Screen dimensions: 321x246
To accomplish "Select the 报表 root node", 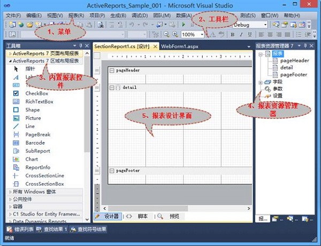I will [x=278, y=54].
